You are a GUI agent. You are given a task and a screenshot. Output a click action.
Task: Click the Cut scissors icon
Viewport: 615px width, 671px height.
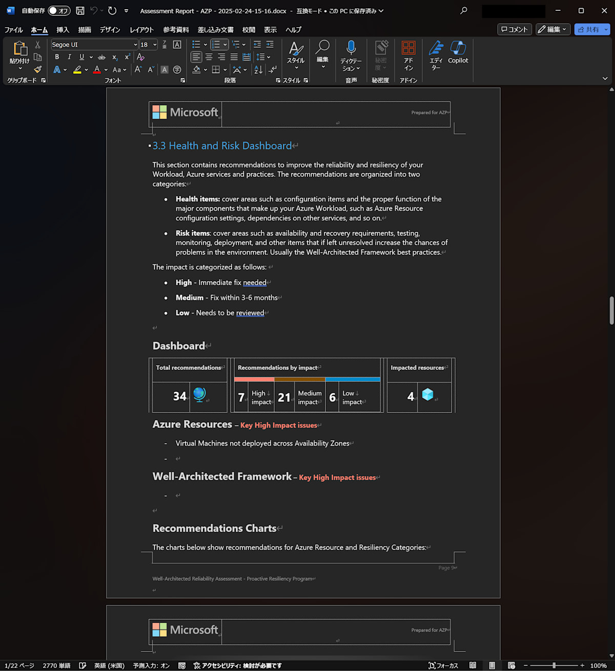[37, 45]
